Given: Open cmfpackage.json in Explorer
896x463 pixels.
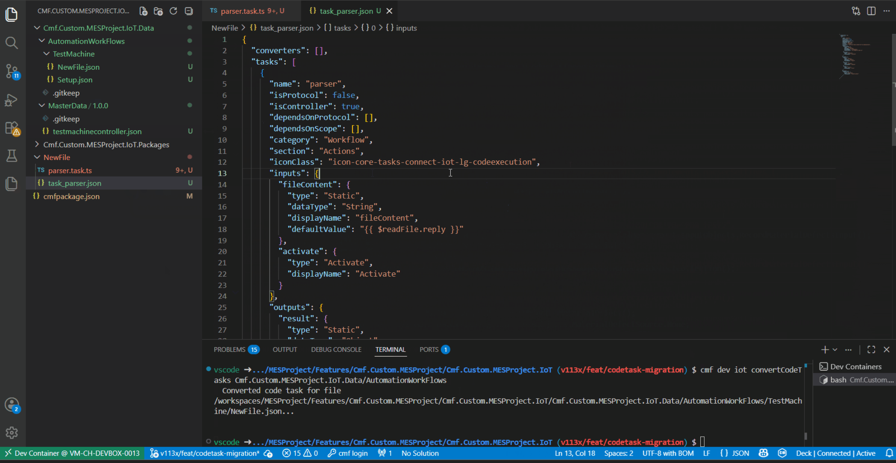Looking at the screenshot, I should tap(71, 196).
